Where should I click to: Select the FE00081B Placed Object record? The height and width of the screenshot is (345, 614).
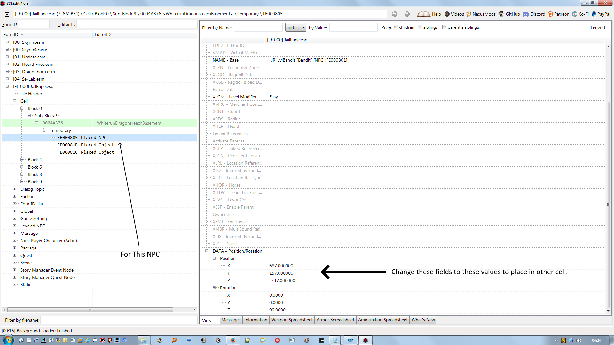tap(85, 145)
